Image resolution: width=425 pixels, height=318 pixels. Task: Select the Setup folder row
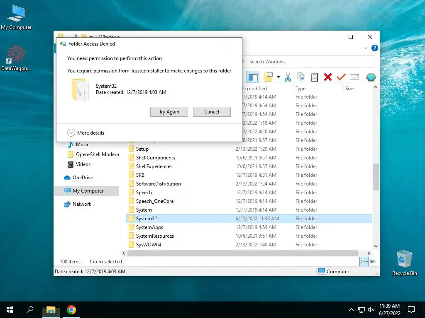(249, 149)
